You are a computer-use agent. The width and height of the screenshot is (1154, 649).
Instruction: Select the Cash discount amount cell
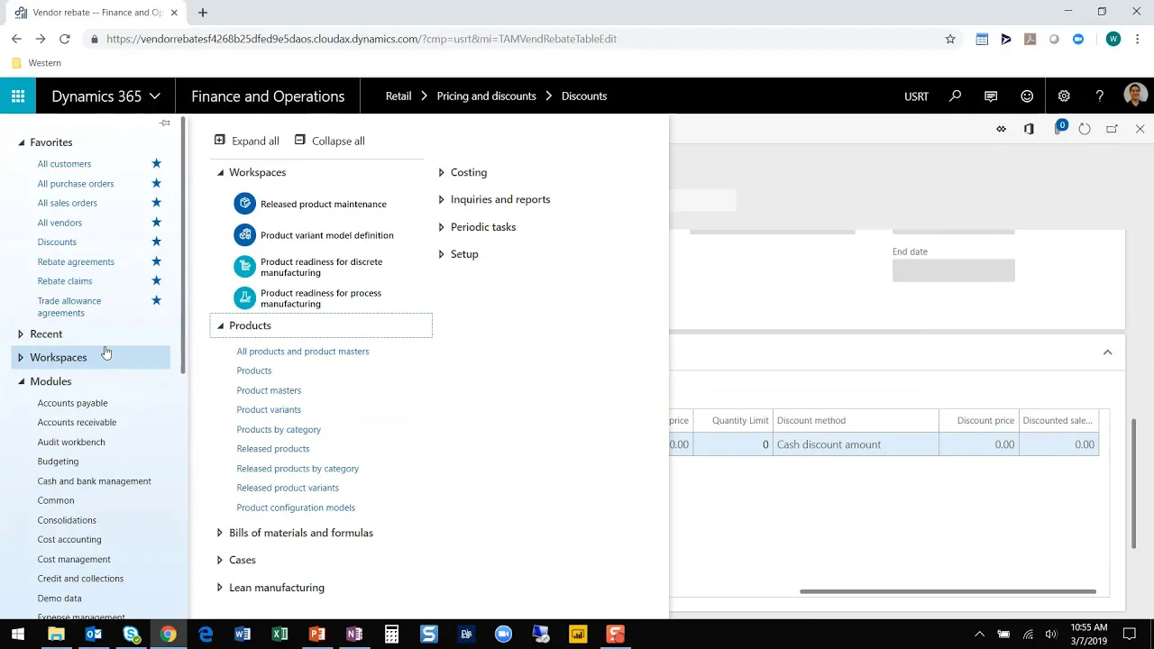click(x=856, y=444)
